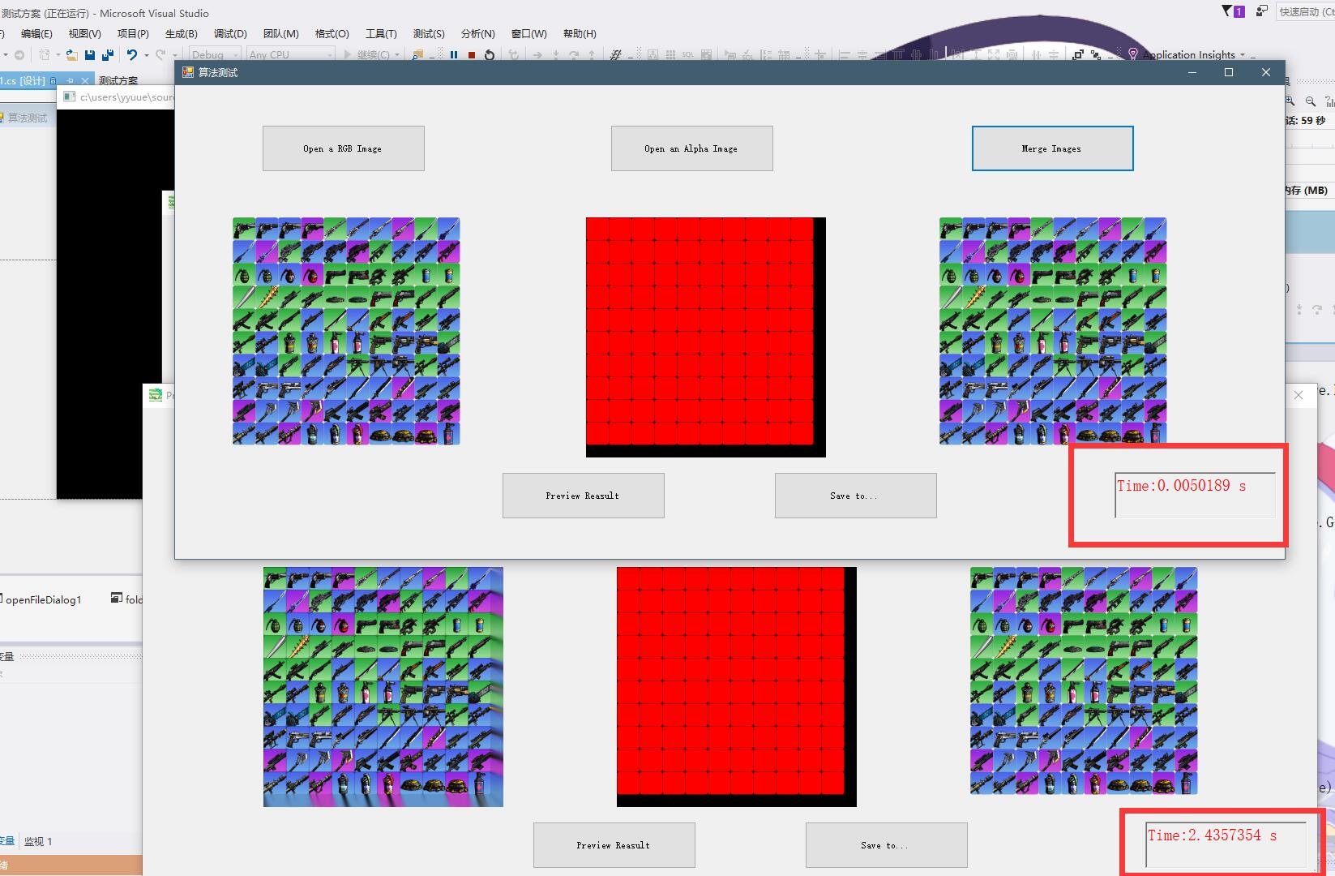
Task: Expand the Undo history dropdown arrow
Action: pos(146,55)
